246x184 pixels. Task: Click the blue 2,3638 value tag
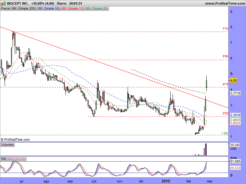click(x=235, y=115)
